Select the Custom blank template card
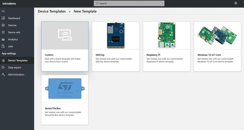The width and height of the screenshot is (244, 130). 65,46
